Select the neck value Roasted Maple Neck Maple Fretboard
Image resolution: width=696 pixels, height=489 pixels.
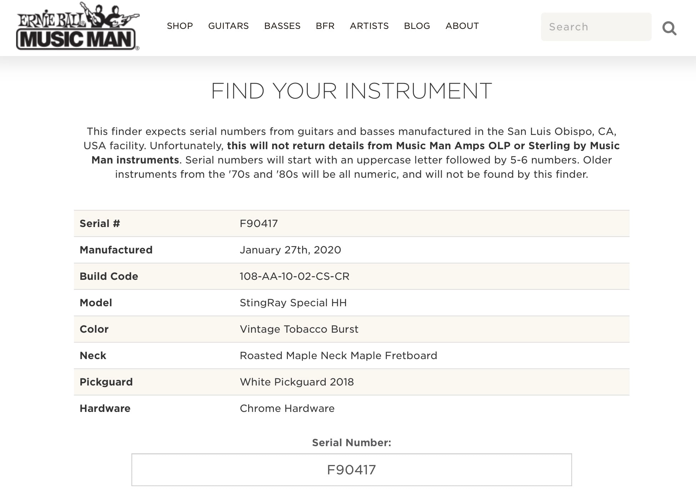339,356
